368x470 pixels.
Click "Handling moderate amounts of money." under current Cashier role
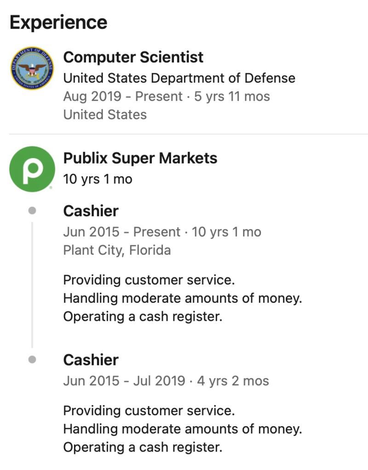(182, 298)
